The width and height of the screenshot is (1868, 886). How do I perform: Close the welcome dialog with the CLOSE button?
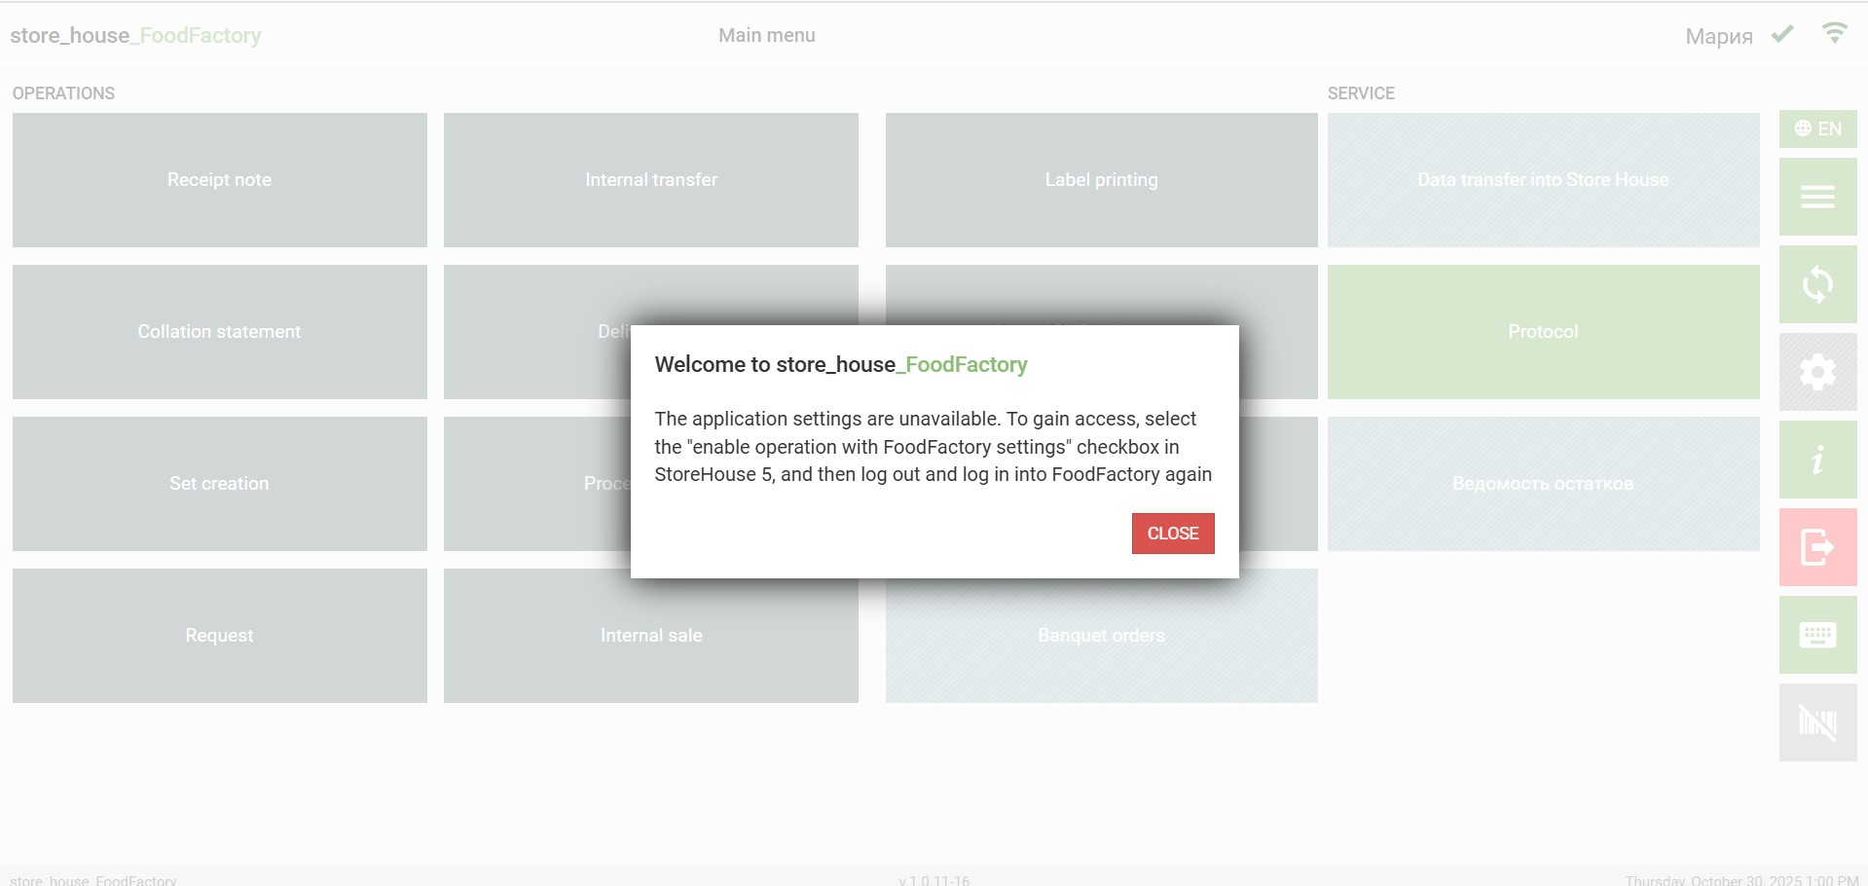coord(1172,534)
